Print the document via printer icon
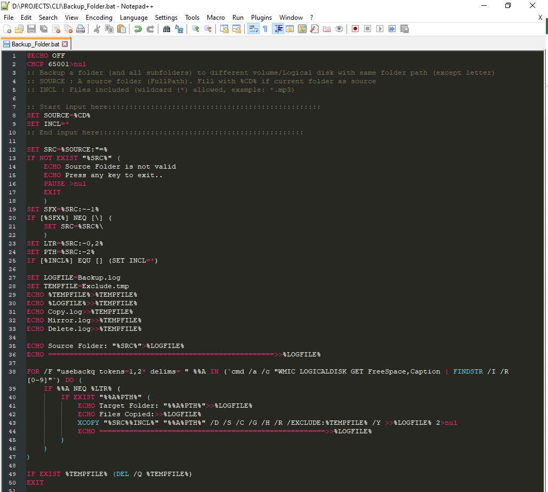 (x=80, y=29)
